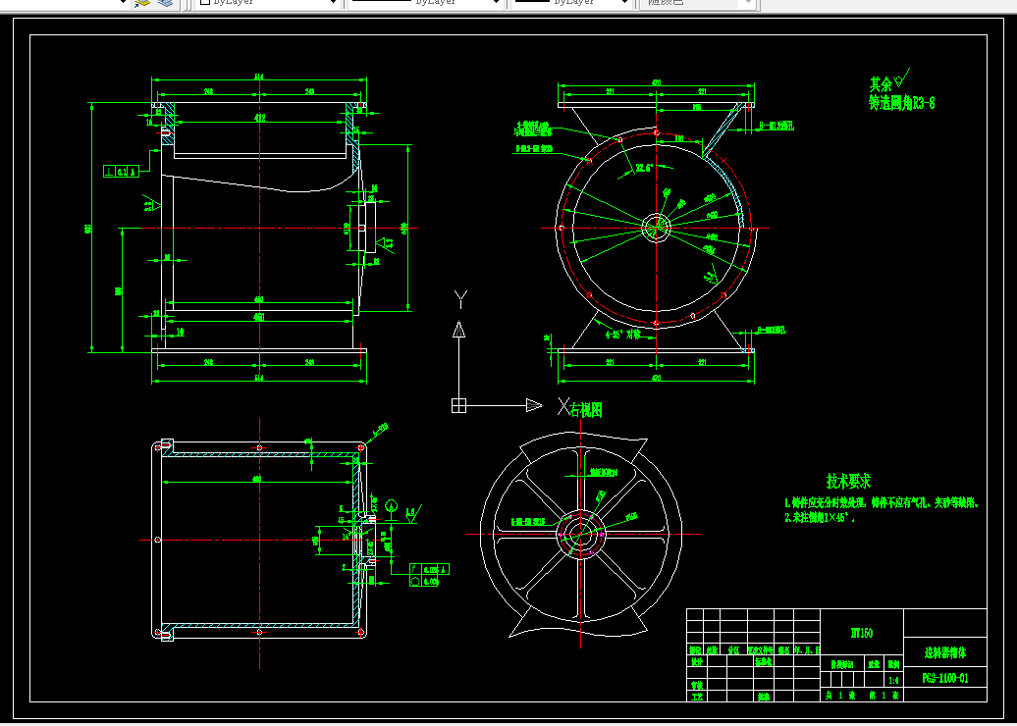Viewport: 1017px width, 726px height.
Task: Select the 设计 cell in title block
Action: pyautogui.click(x=697, y=662)
